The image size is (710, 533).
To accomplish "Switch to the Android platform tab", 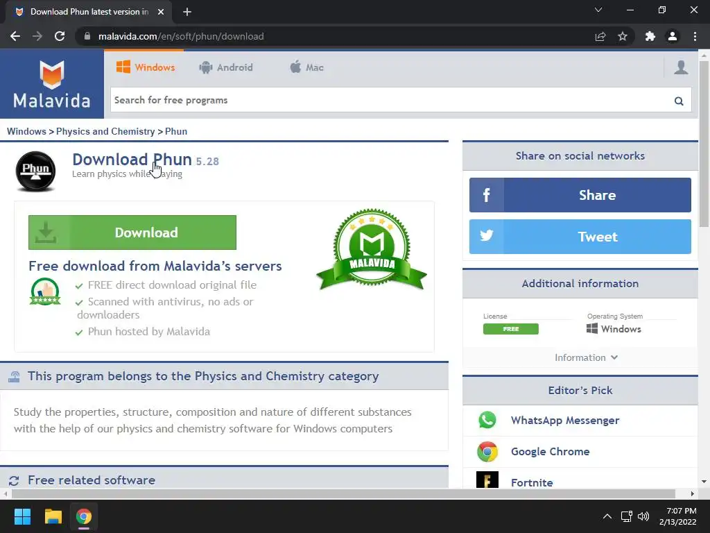I will (225, 67).
